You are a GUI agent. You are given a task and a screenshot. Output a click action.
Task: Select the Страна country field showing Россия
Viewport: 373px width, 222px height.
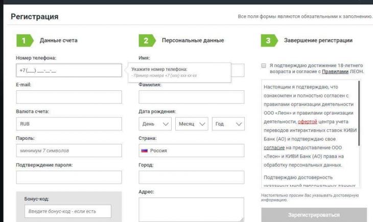192,151
